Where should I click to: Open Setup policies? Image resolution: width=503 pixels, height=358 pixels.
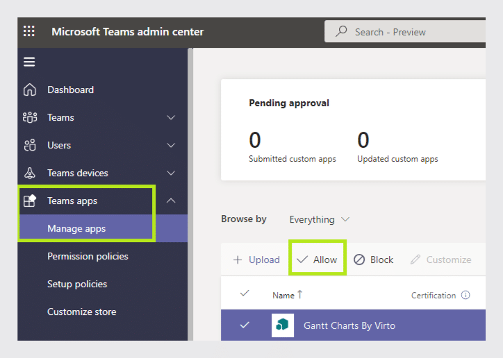tap(77, 284)
